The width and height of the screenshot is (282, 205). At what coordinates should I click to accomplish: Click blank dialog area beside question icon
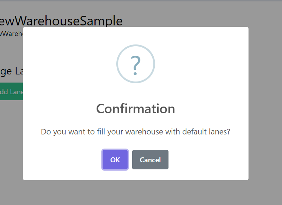click(194, 64)
